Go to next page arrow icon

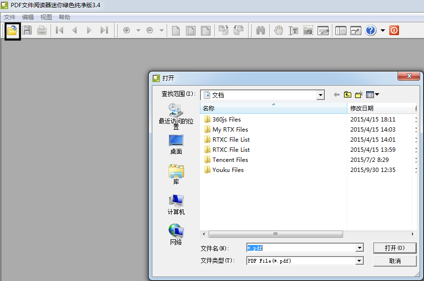[x=89, y=30]
